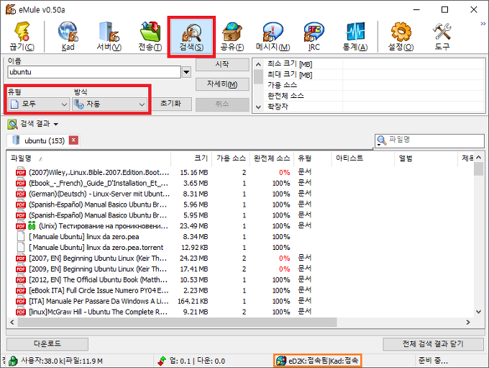Viewport: 489px width, 368px height.
Task: Click the 취소 cancel button
Action: click(x=222, y=104)
